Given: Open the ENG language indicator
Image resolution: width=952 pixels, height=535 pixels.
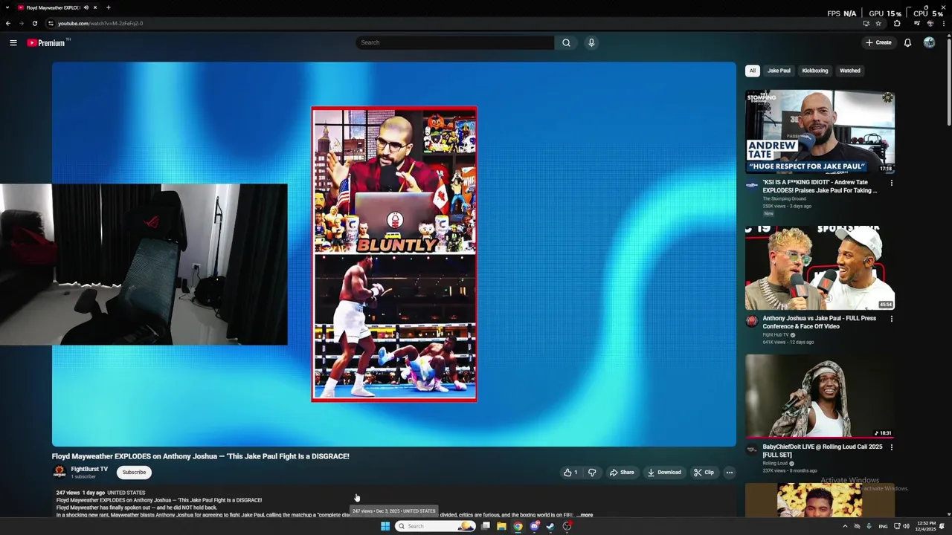Looking at the screenshot, I should 883,526.
